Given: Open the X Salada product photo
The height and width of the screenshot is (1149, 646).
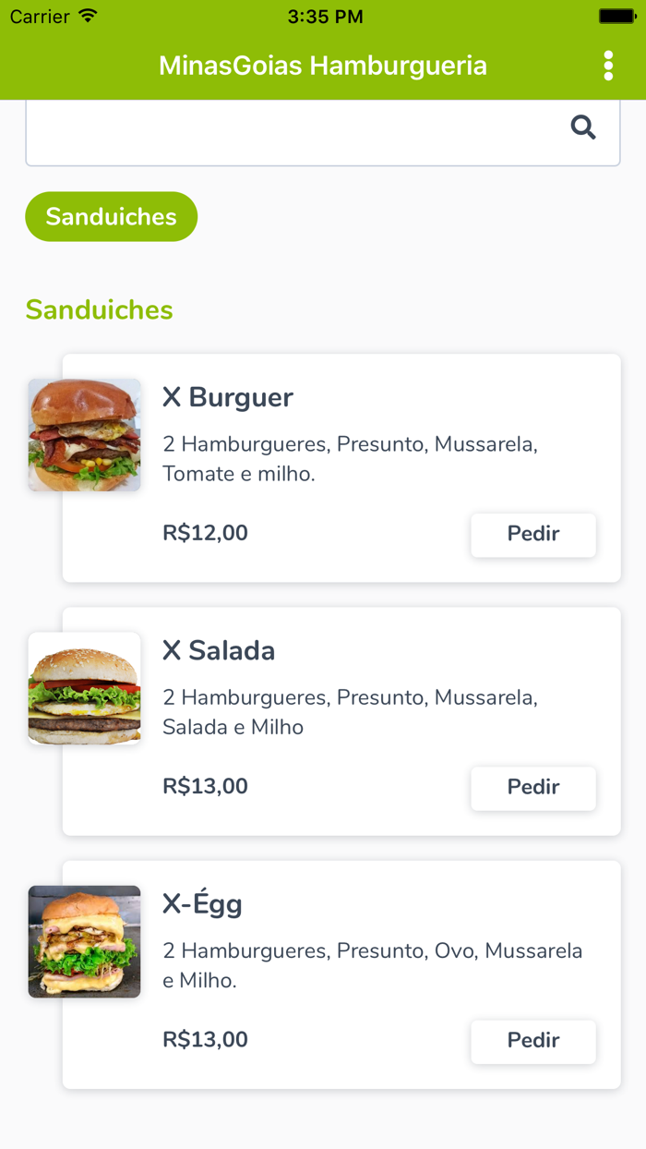Looking at the screenshot, I should tap(84, 688).
